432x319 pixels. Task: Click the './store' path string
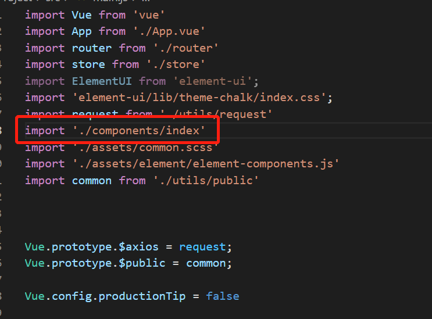click(x=176, y=64)
